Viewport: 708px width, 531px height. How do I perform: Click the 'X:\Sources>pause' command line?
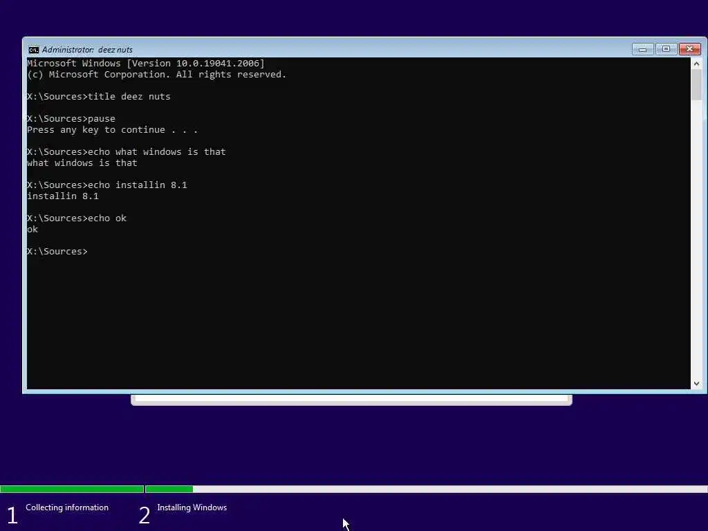71,118
